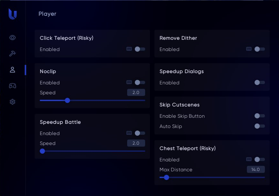Click the Click Teleport hotkey keyboard icon
This screenshot has height=196, width=279.
point(129,49)
